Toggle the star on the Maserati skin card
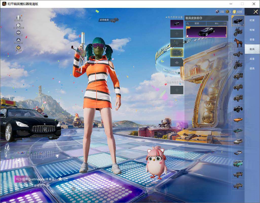The image size is (260, 203). pyautogui.click(x=187, y=36)
